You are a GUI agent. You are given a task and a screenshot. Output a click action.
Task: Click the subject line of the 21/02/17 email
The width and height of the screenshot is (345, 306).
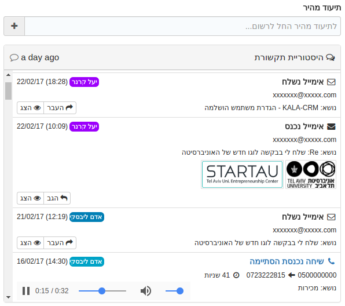[265, 243]
